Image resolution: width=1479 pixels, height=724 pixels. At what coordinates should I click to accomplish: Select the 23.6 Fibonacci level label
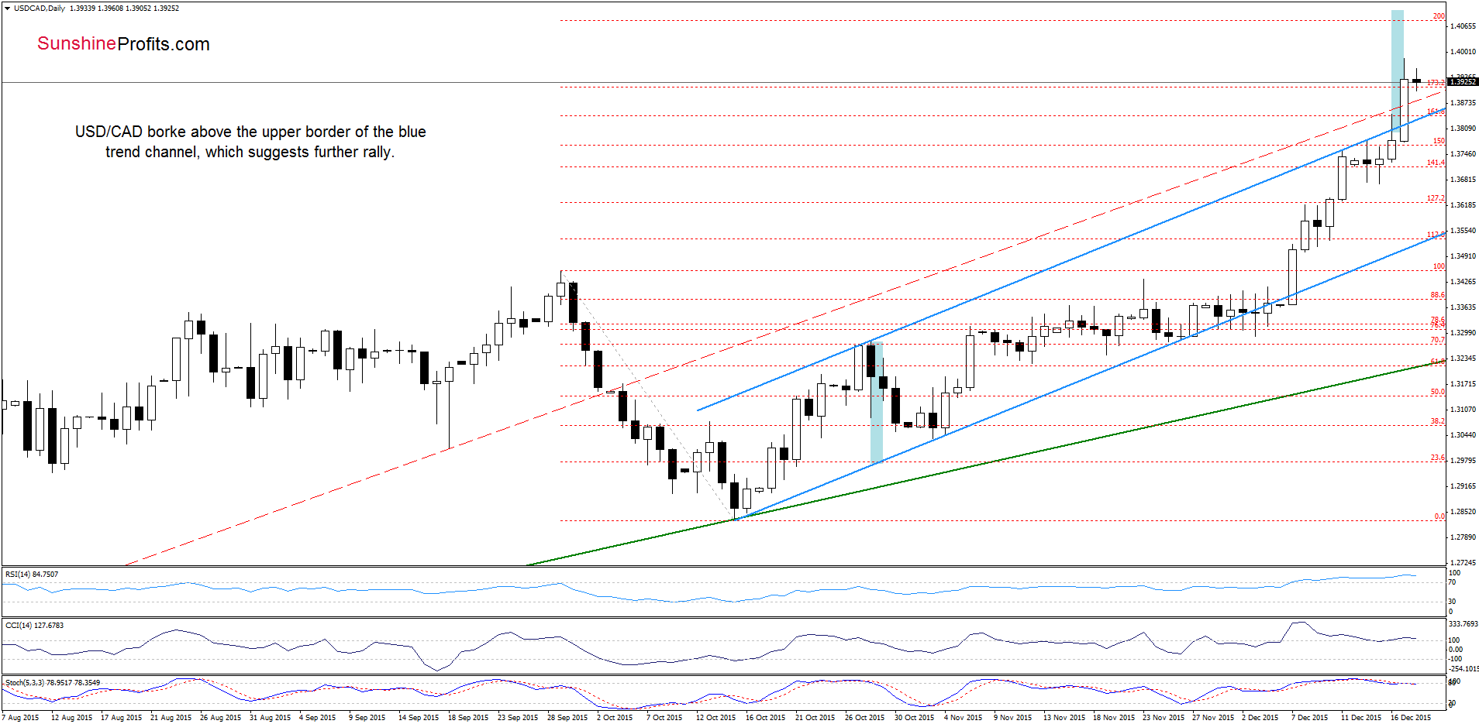[x=1437, y=458]
